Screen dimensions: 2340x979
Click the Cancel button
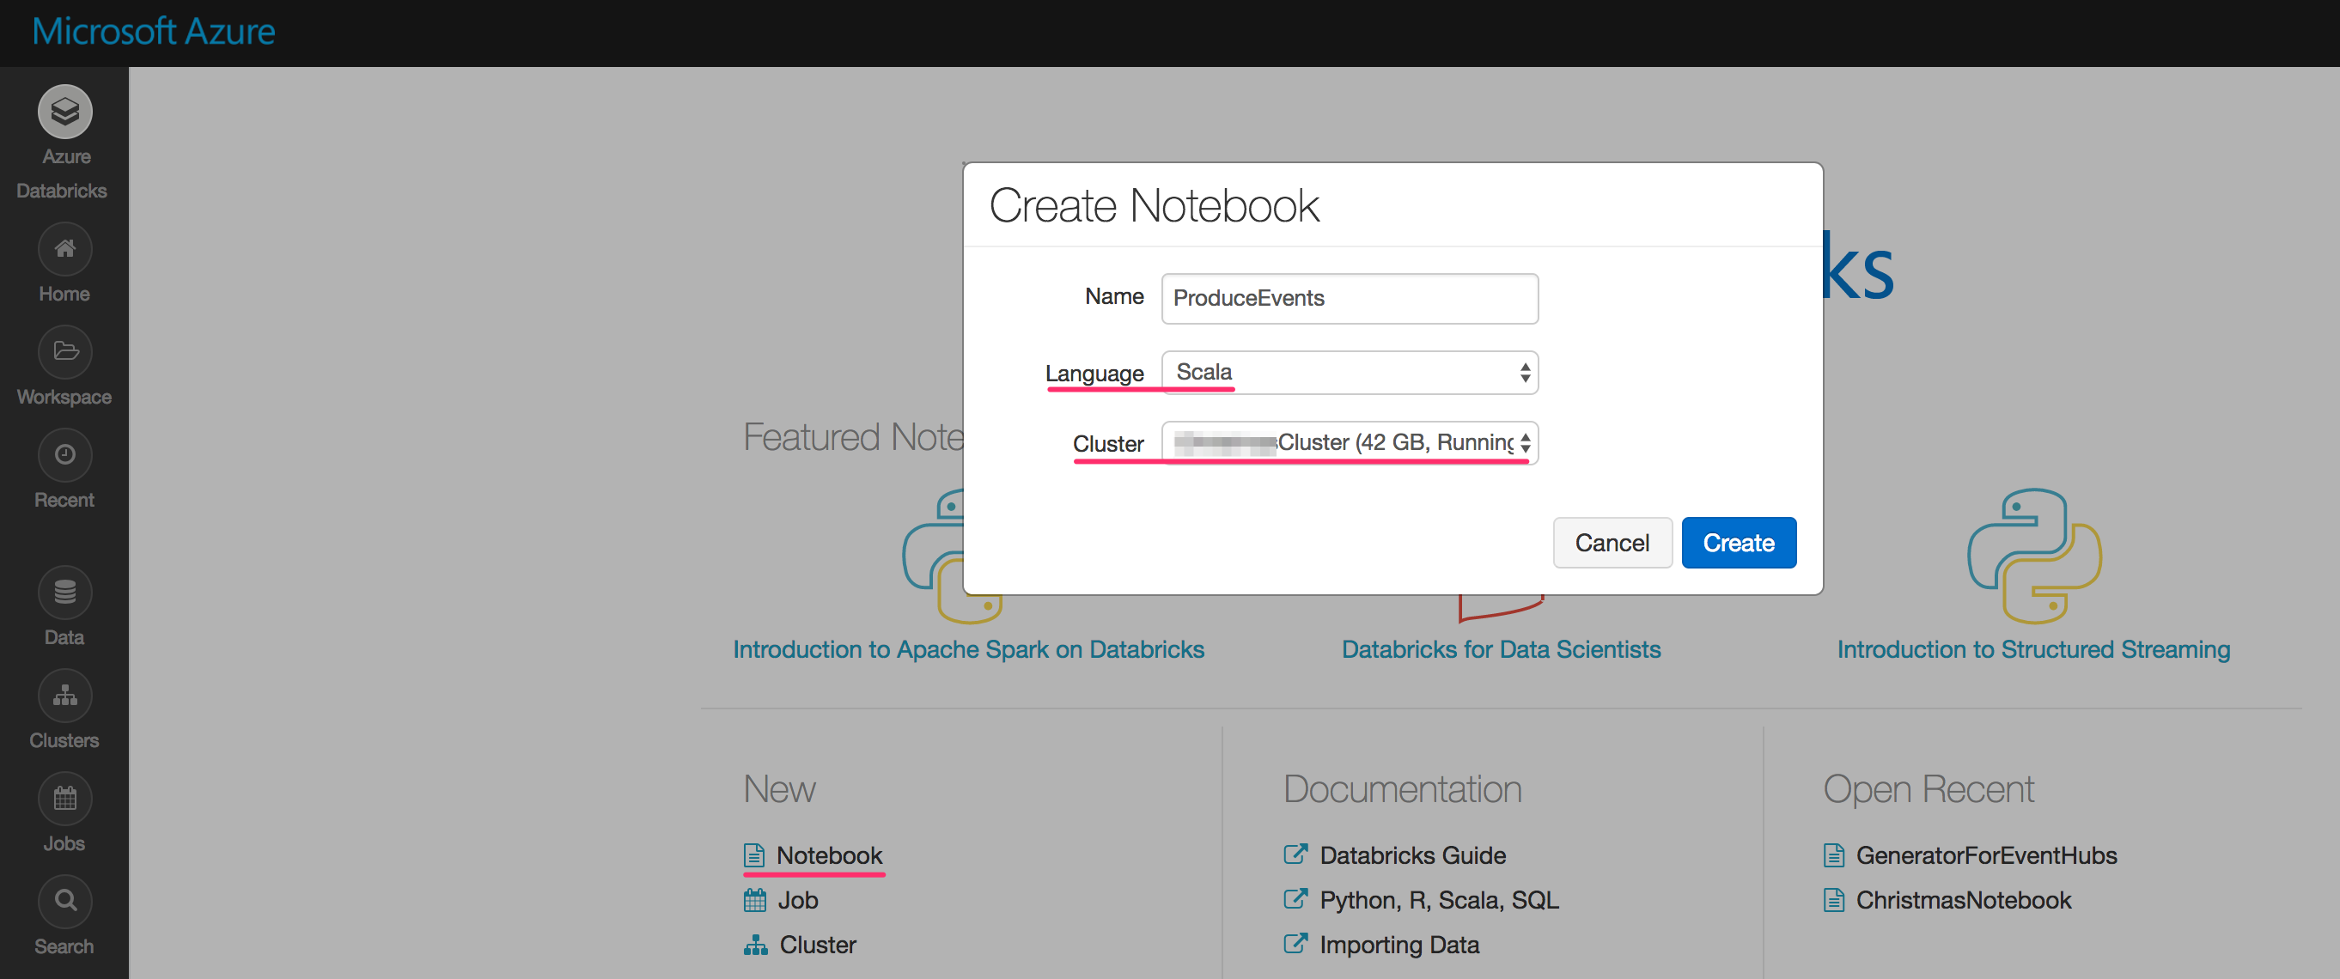pyautogui.click(x=1612, y=543)
